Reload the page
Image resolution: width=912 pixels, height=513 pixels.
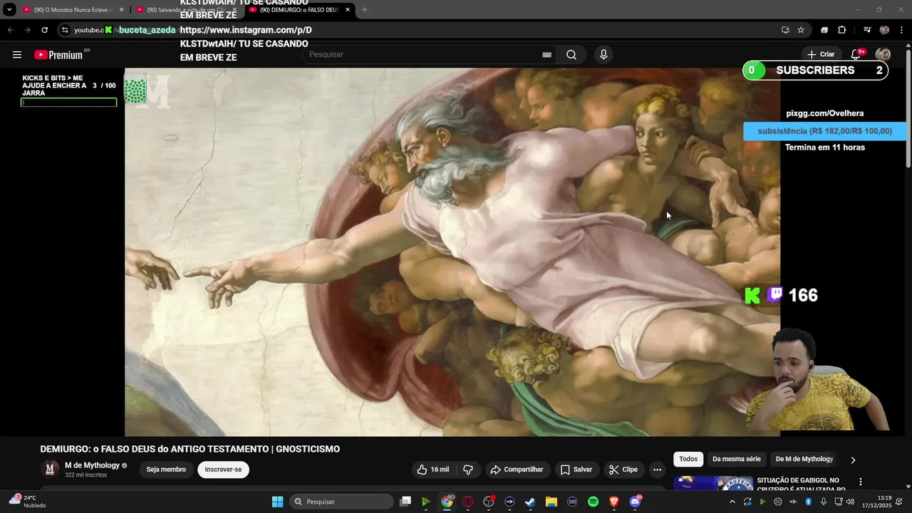pyautogui.click(x=44, y=30)
